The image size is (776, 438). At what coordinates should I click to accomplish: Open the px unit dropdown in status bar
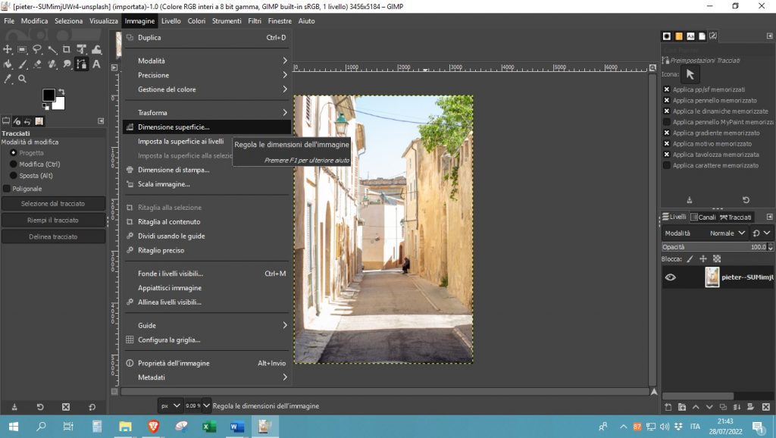[170, 405]
